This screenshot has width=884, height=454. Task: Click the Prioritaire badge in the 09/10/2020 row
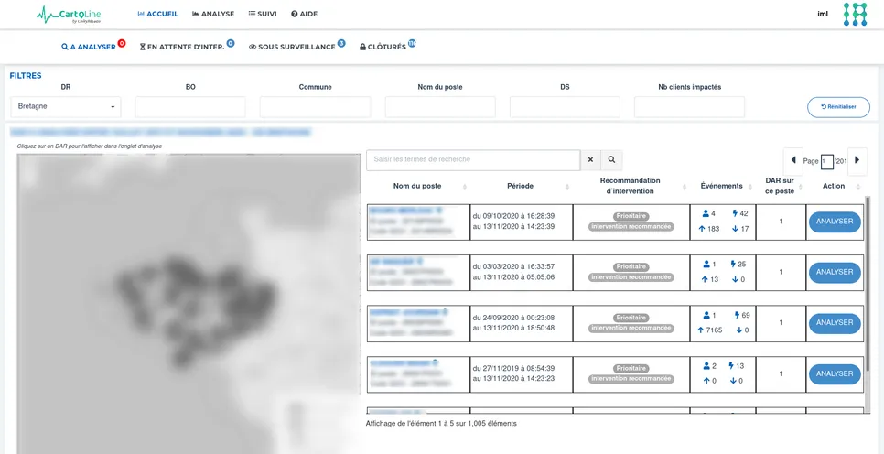click(631, 216)
